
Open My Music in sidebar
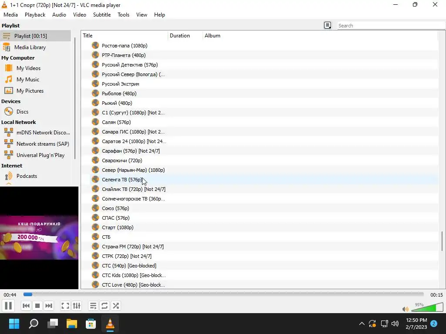click(35, 80)
